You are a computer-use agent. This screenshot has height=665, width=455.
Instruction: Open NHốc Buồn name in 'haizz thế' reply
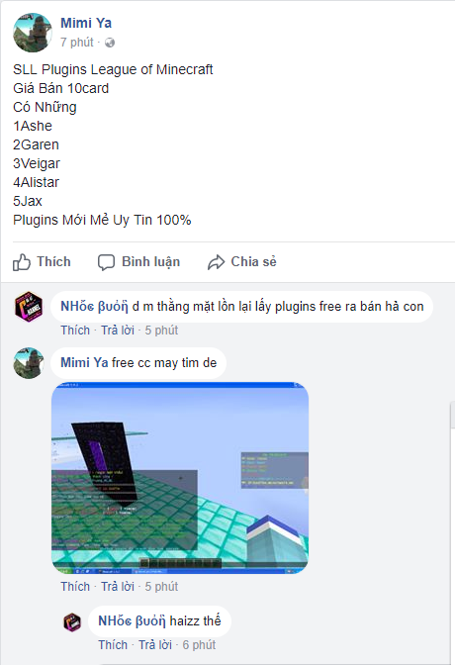pyautogui.click(x=132, y=620)
